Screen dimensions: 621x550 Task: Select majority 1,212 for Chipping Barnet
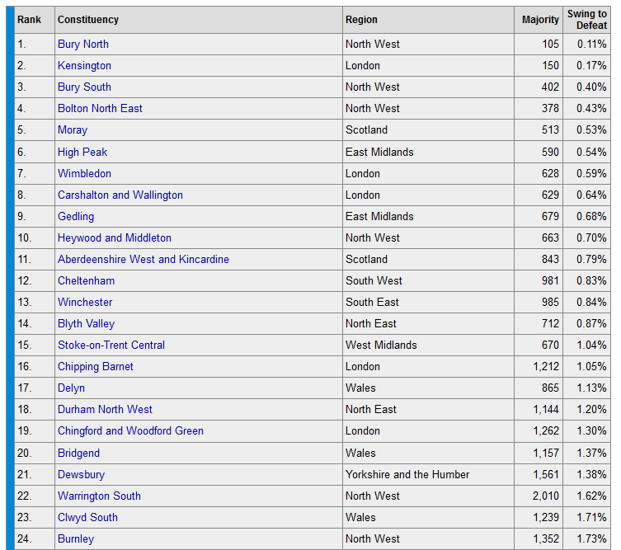[546, 366]
